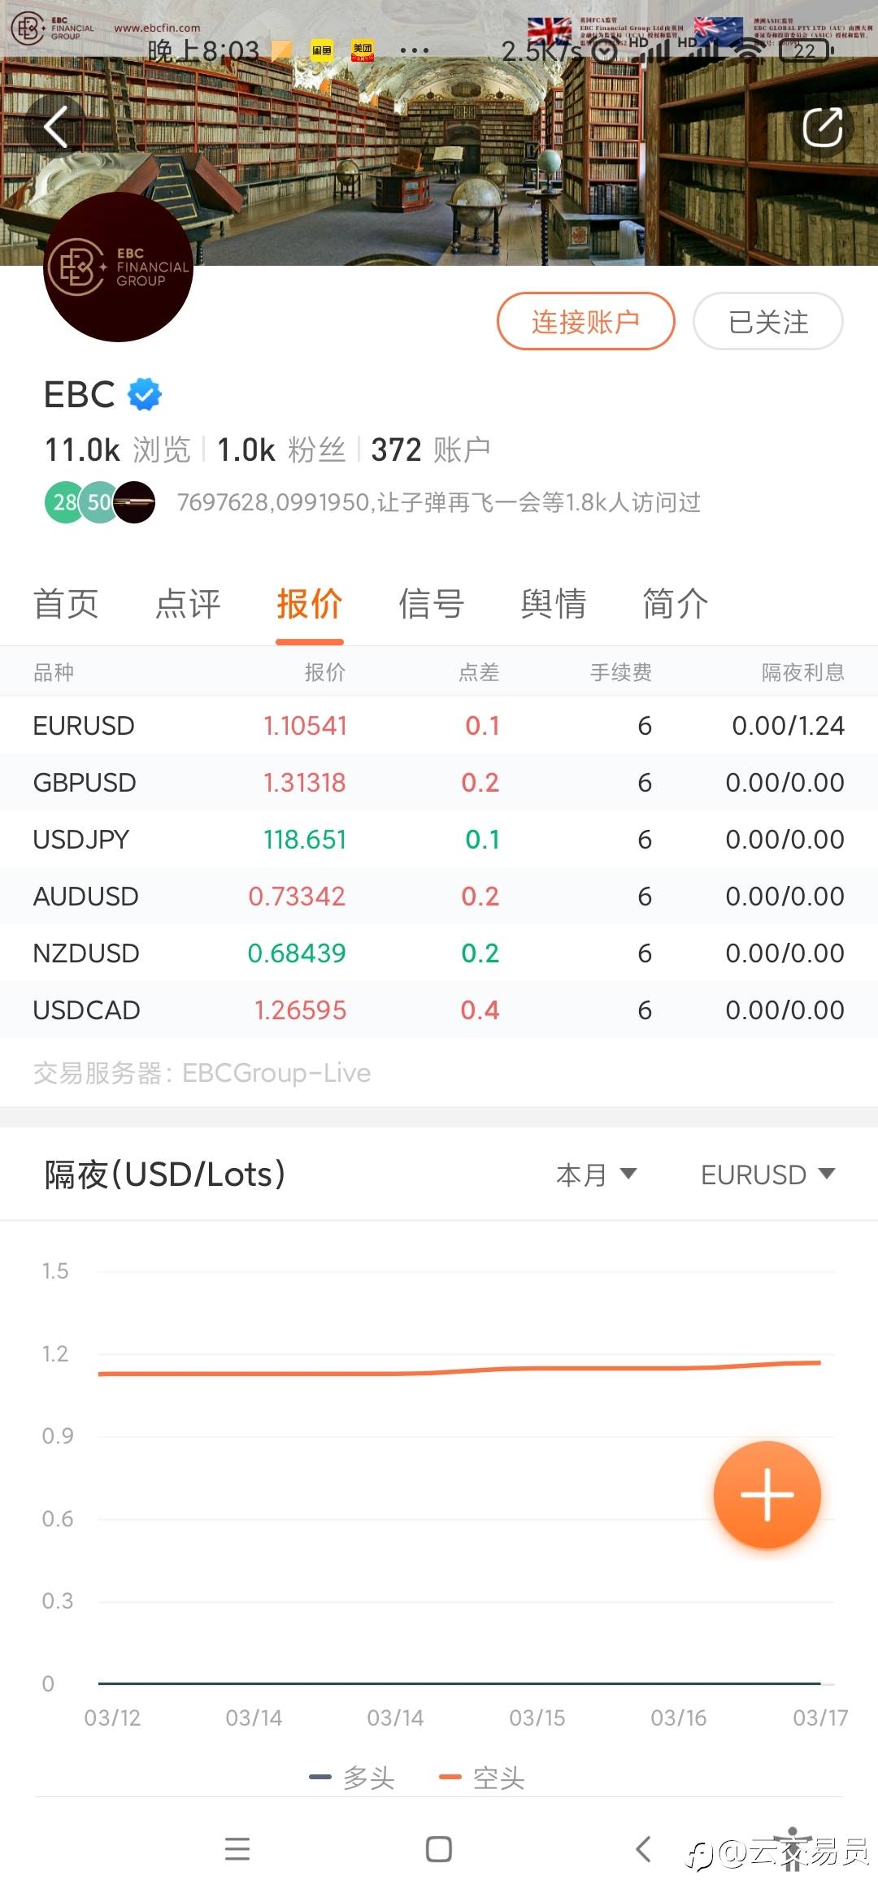This screenshot has height=1902, width=878.
Task: Tap the Android home square icon
Action: pos(439,1849)
